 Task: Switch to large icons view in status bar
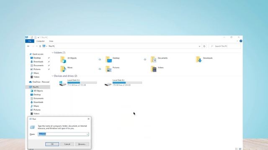[x=240, y=149]
